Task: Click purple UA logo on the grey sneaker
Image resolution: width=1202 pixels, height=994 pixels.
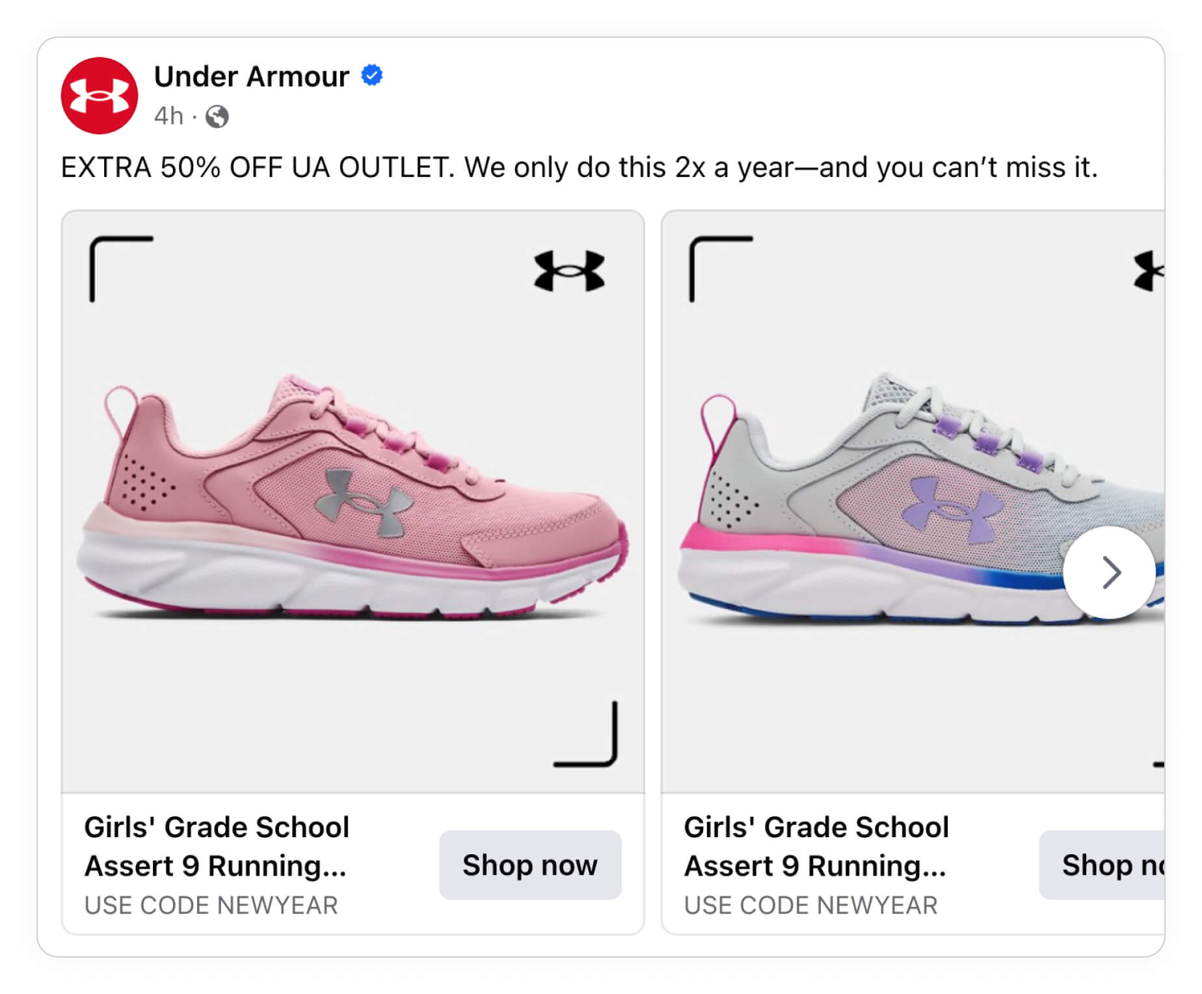Action: pos(952,509)
